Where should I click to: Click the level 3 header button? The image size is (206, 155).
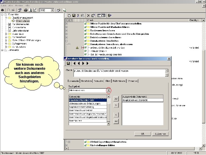(72, 20)
